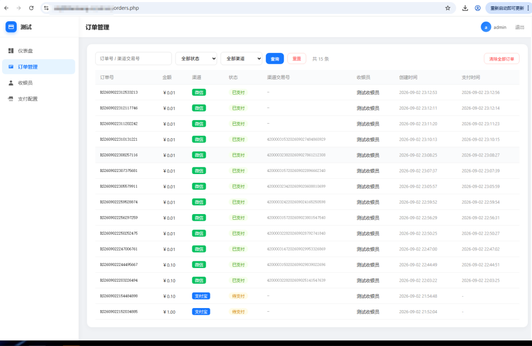532x346 pixels.
Task: Click the 创建时间 column header
Action: tap(408, 77)
